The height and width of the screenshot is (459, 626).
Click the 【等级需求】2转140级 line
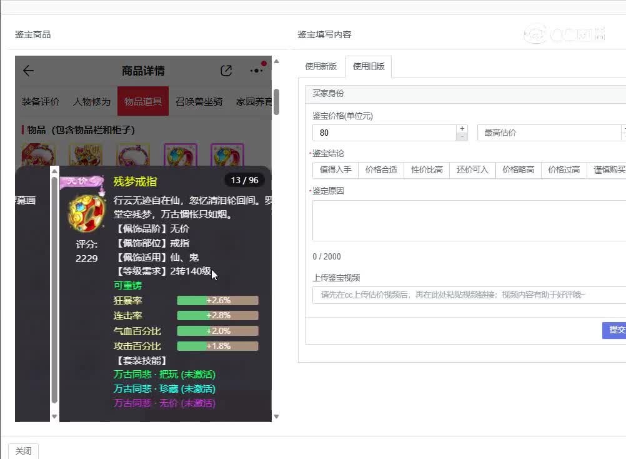pos(162,271)
